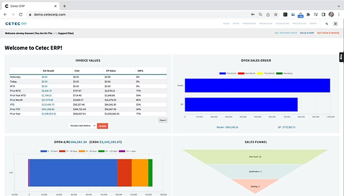The width and height of the screenshot is (344, 196).
Task: Toggle 0-30 days blue legend swatch
Action: pyautogui.click(x=44, y=151)
